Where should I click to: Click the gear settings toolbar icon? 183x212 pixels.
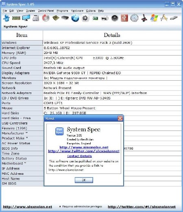[x=85, y=18]
